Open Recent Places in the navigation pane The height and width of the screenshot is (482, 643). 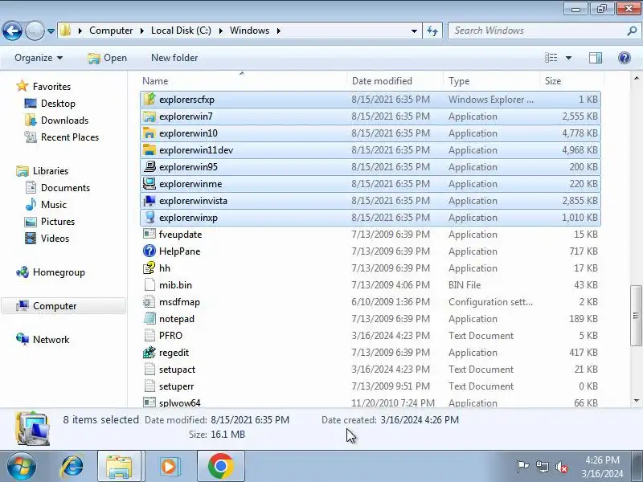tap(70, 137)
